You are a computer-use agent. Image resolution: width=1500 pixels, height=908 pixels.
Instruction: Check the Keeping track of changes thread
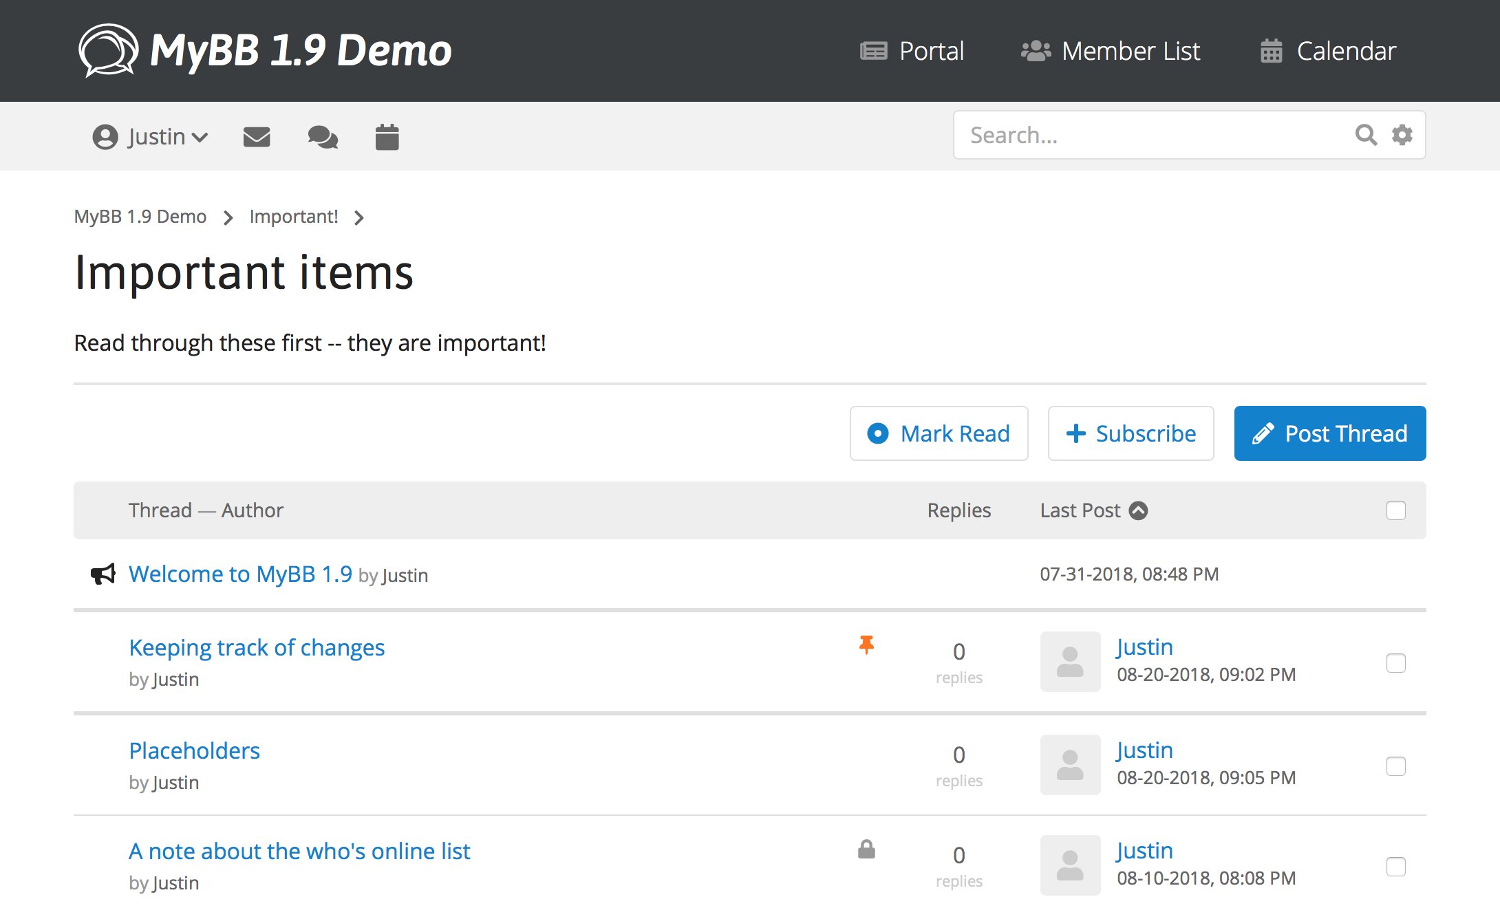pos(1396,663)
